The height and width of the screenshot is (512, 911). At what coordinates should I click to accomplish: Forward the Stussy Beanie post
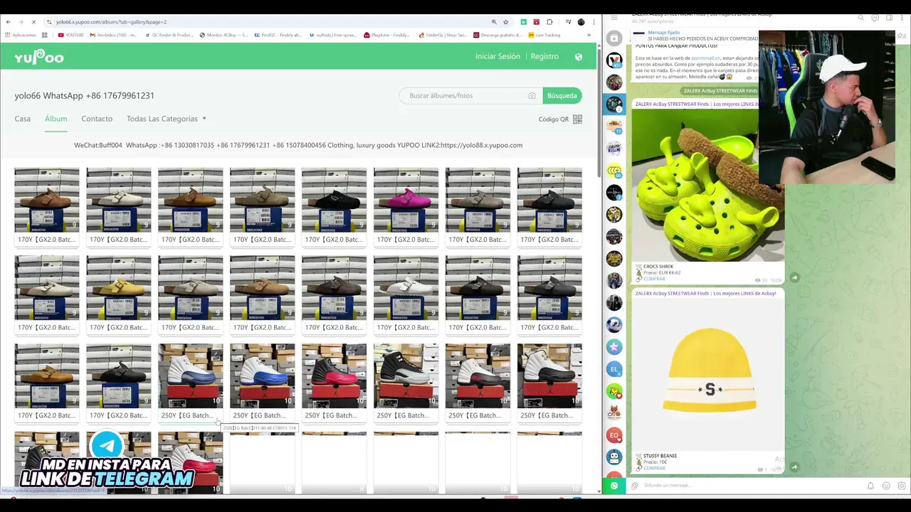click(x=794, y=467)
